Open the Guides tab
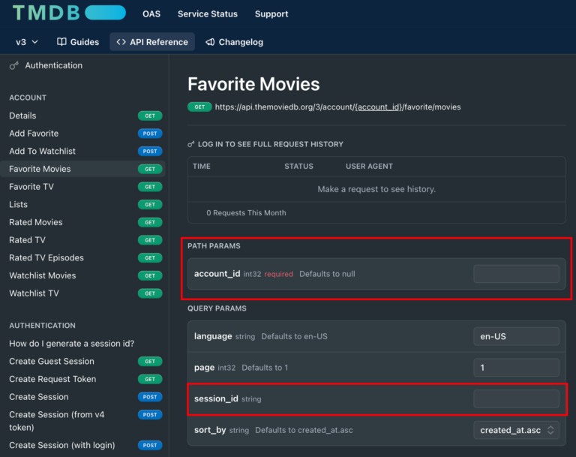 (x=78, y=42)
